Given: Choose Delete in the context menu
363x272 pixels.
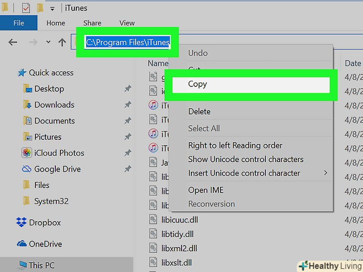Looking at the screenshot, I should (x=199, y=111).
